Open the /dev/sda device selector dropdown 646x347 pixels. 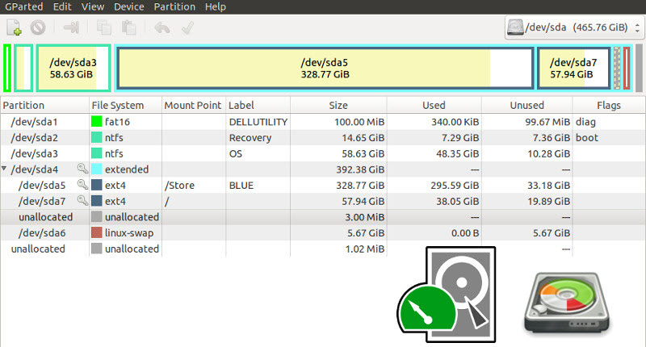[573, 28]
